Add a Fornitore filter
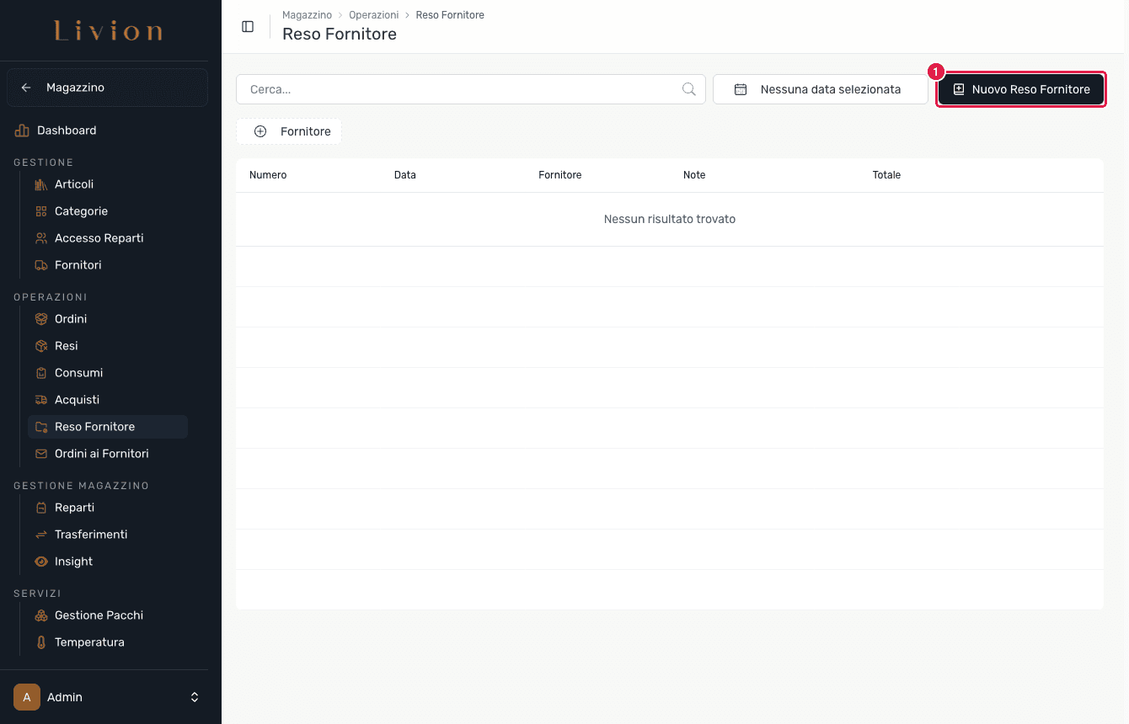This screenshot has width=1129, height=724. tap(289, 131)
